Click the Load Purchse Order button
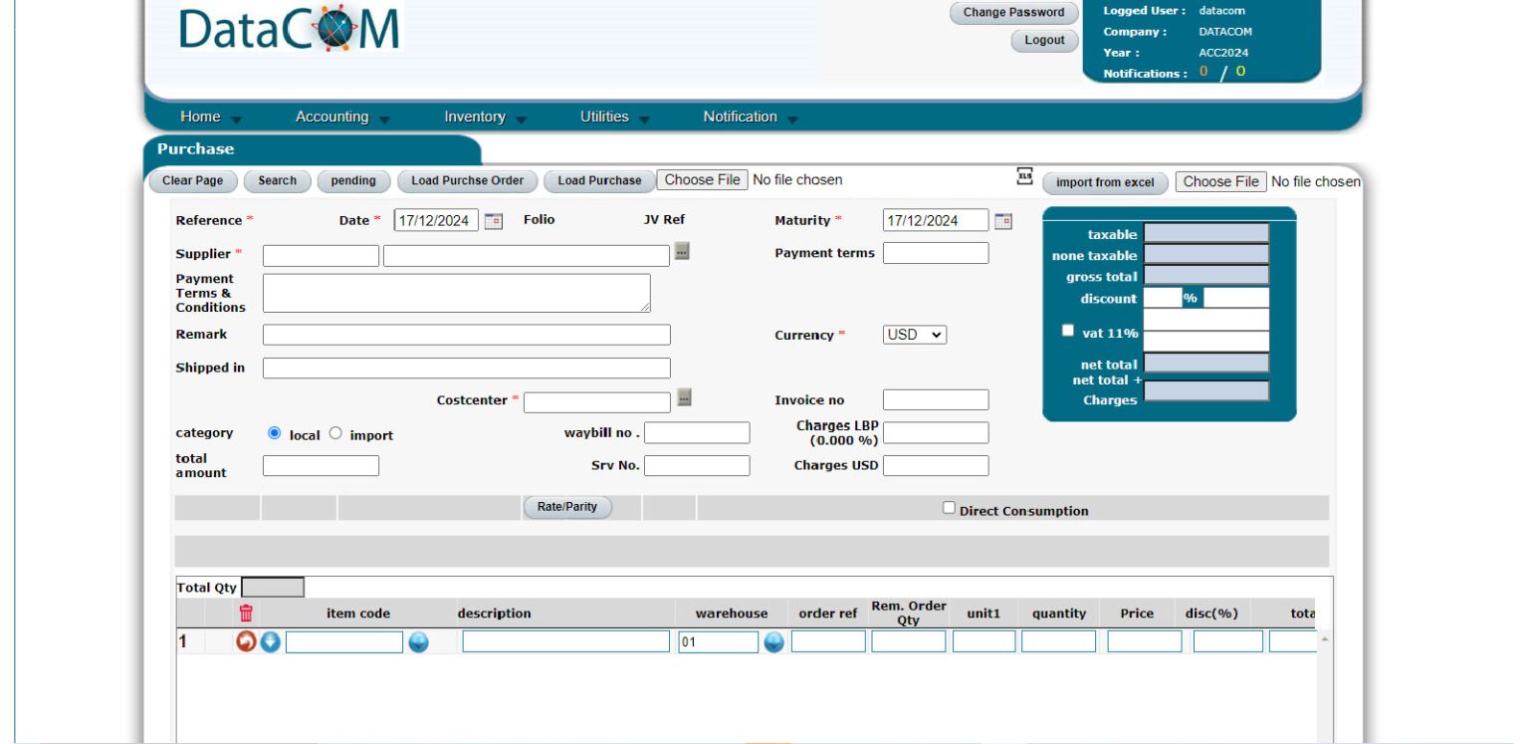The width and height of the screenshot is (1529, 744). (468, 180)
